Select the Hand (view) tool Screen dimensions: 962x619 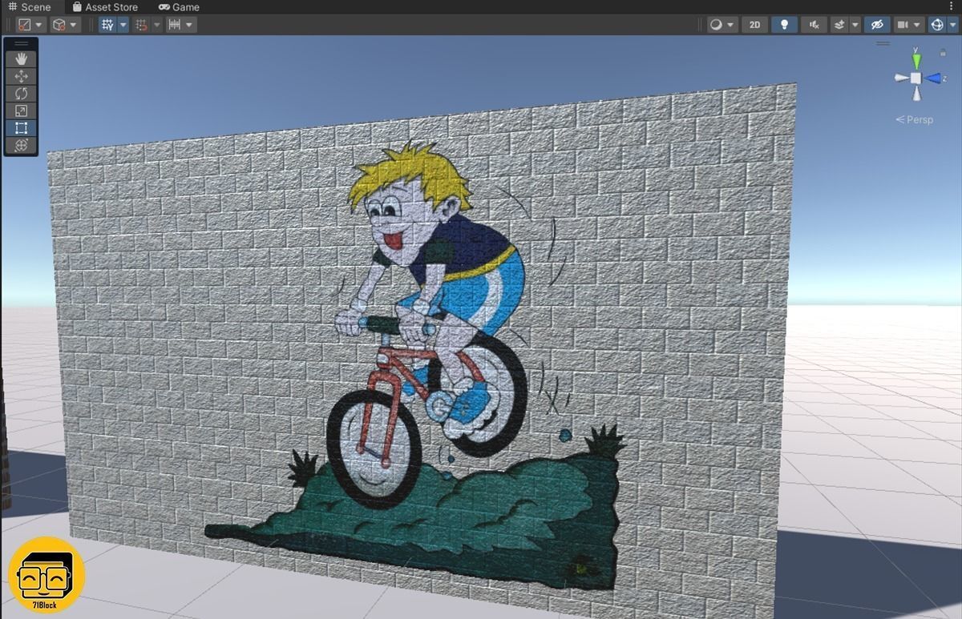point(21,59)
